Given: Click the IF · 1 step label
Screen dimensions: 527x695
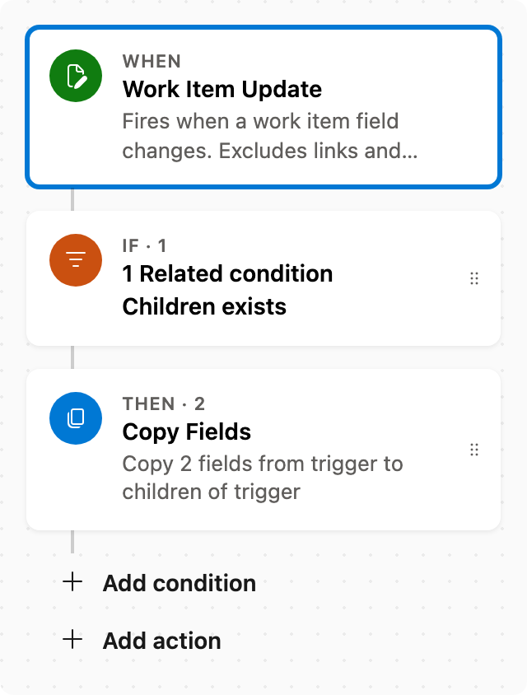Looking at the screenshot, I should coord(144,245).
